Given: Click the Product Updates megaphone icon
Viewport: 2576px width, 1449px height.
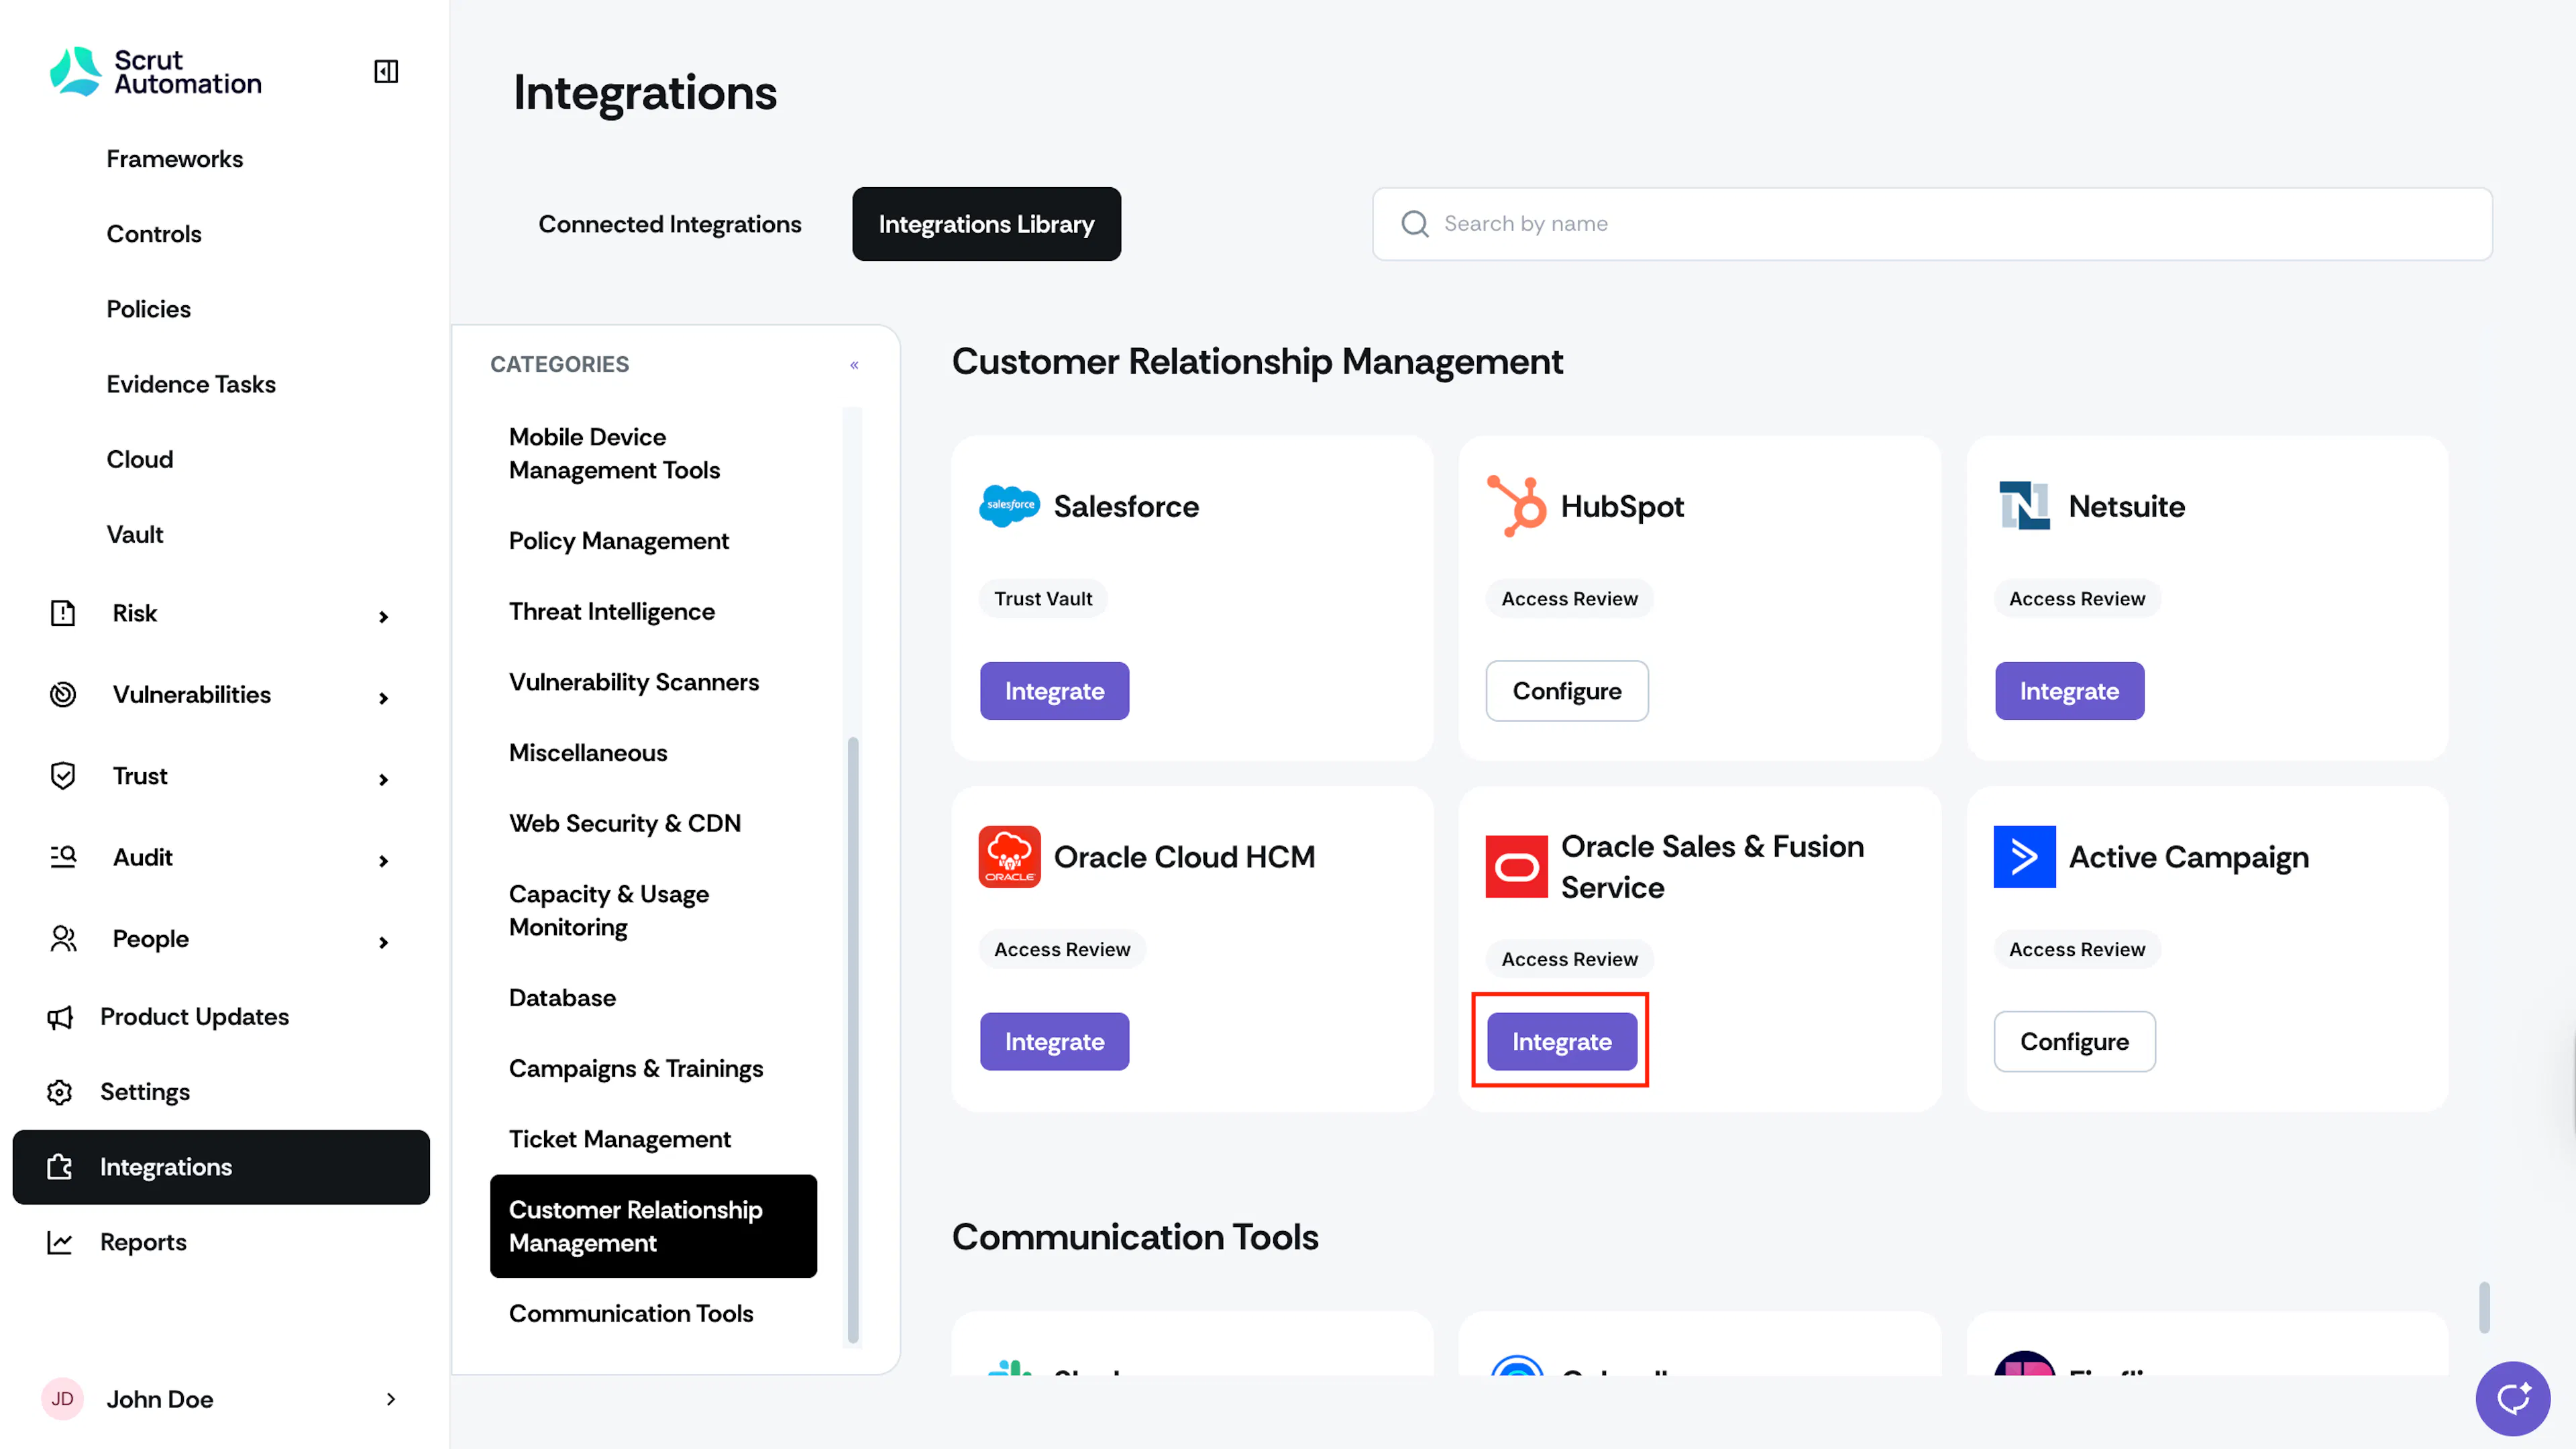Looking at the screenshot, I should (60, 1017).
